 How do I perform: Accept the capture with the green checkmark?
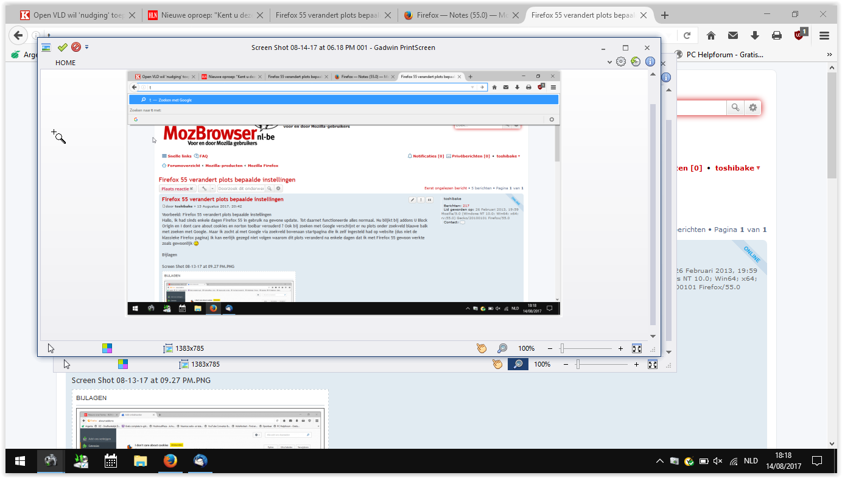pyautogui.click(x=62, y=47)
